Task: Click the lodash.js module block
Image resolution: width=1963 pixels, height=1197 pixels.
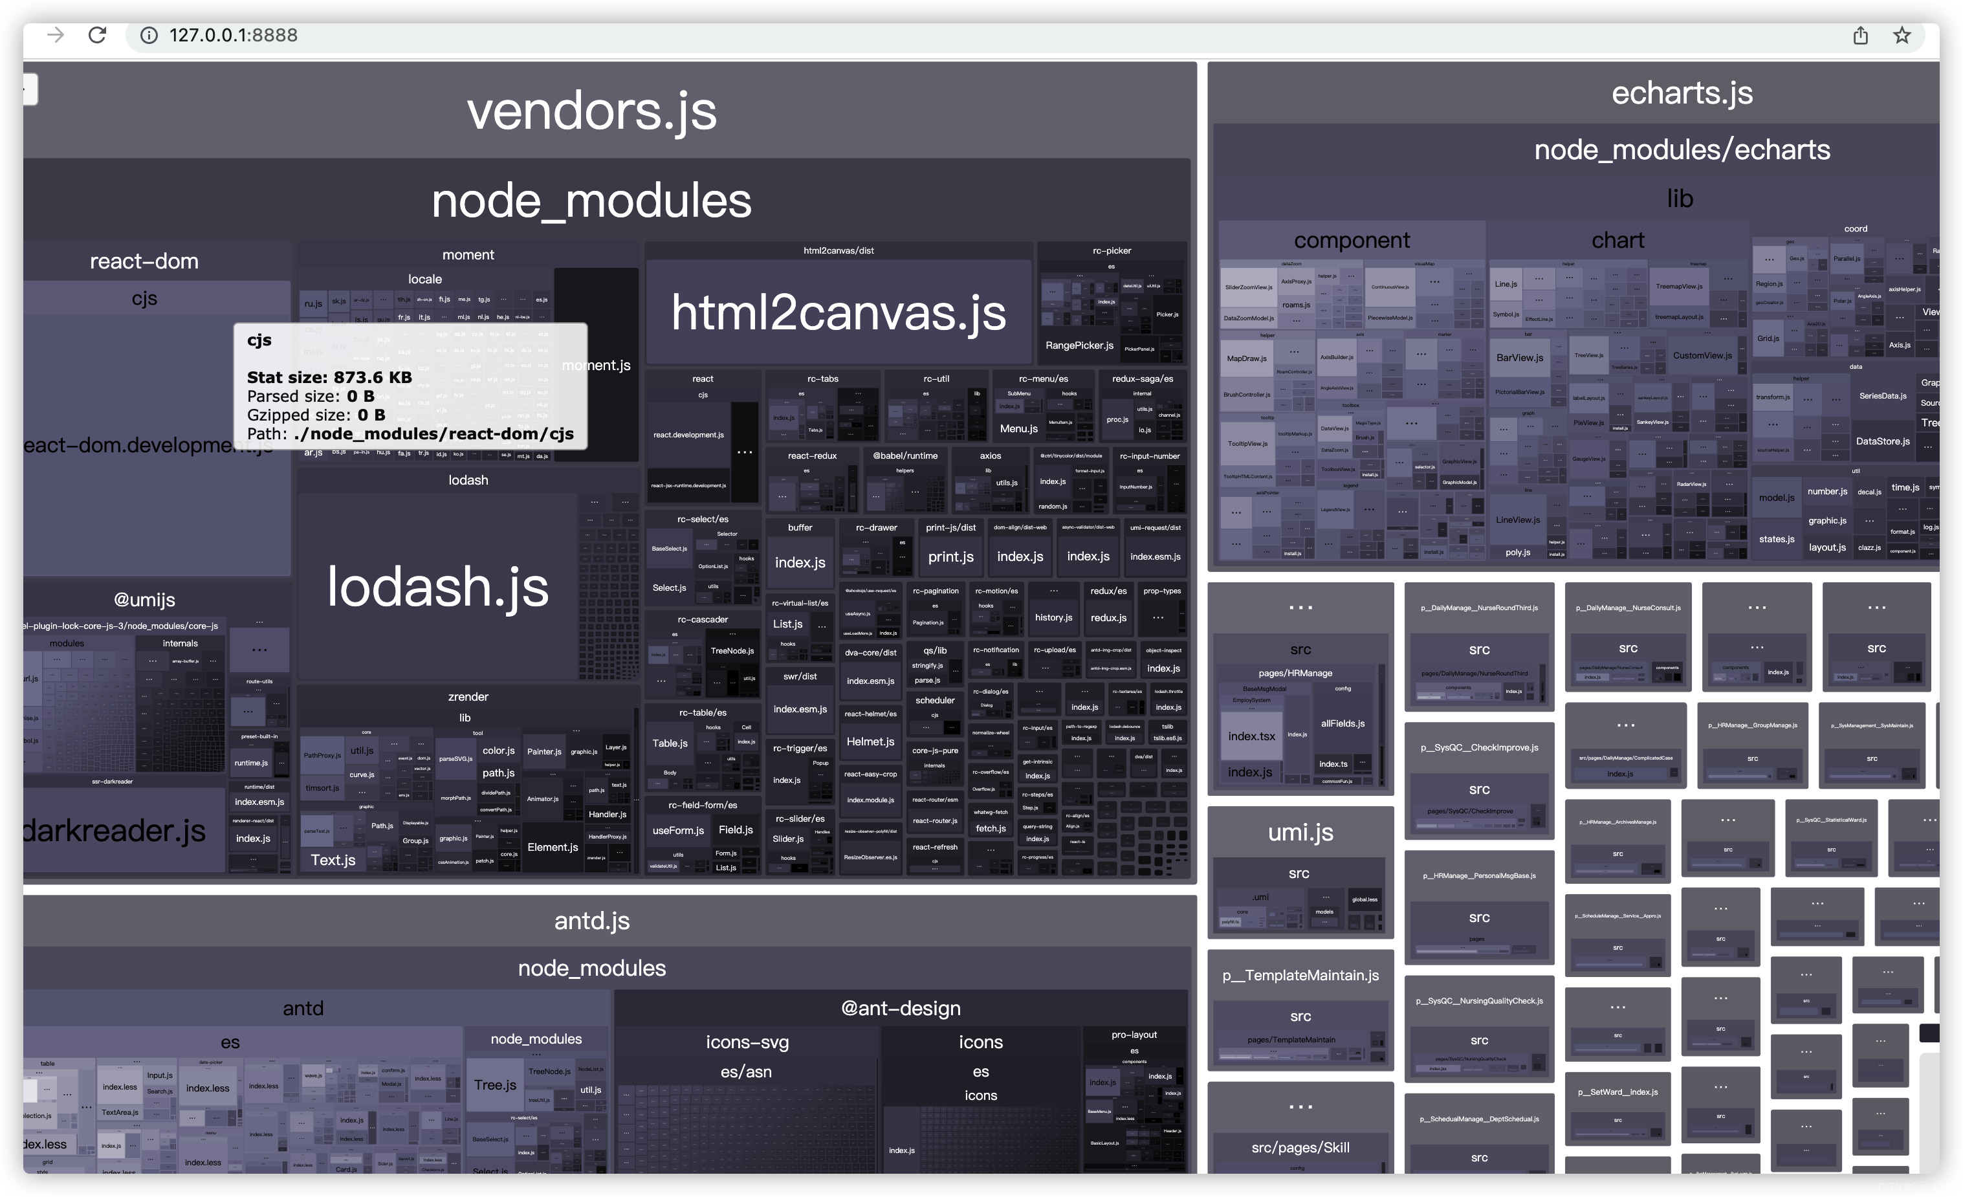Action: pos(437,587)
